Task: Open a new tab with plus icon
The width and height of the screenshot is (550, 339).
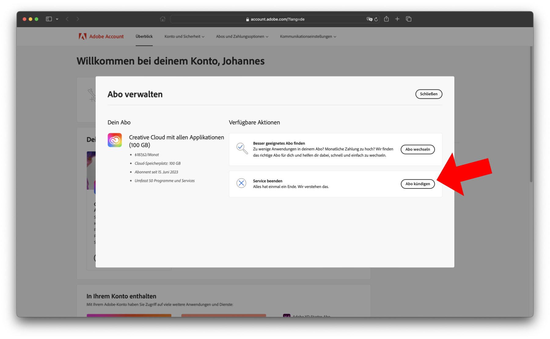Action: (x=397, y=19)
